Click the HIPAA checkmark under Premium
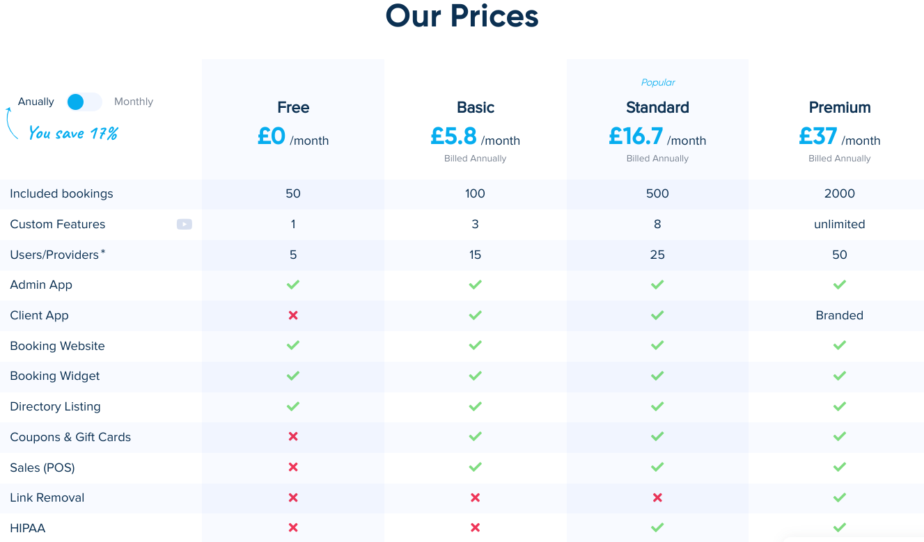924x542 pixels. (x=840, y=528)
